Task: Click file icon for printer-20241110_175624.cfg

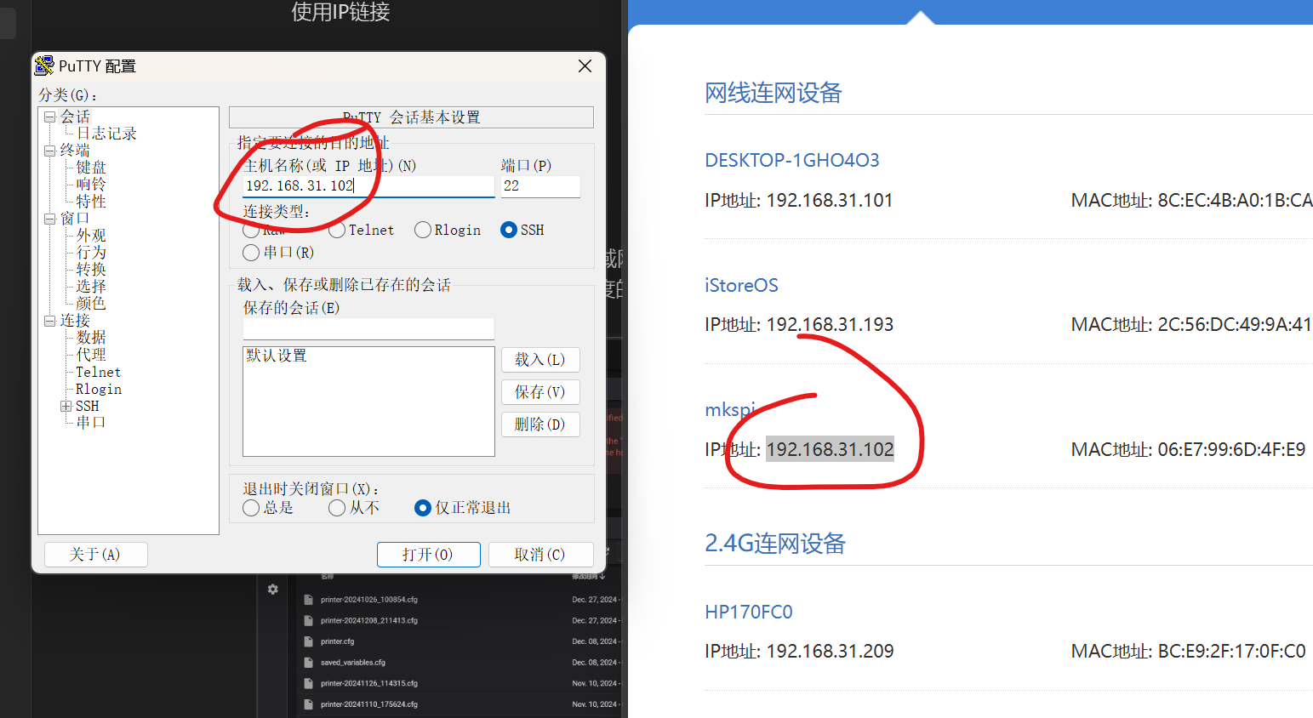Action: 309,704
